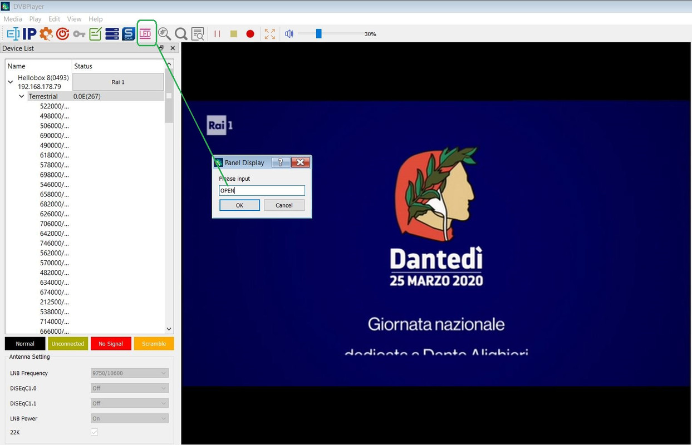The image size is (692, 445).
Task: Click the Panel Display text input field
Action: click(x=262, y=191)
